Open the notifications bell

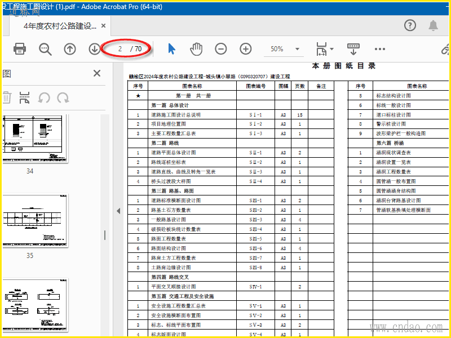(433, 25)
